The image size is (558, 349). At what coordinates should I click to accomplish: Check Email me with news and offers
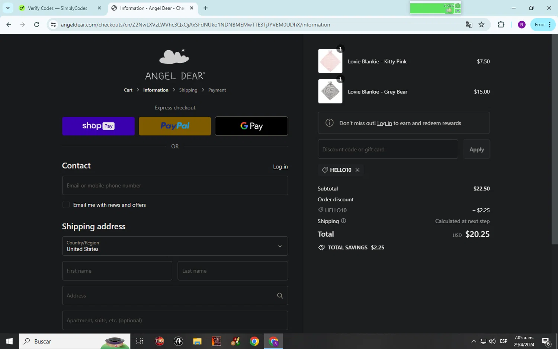tap(66, 205)
